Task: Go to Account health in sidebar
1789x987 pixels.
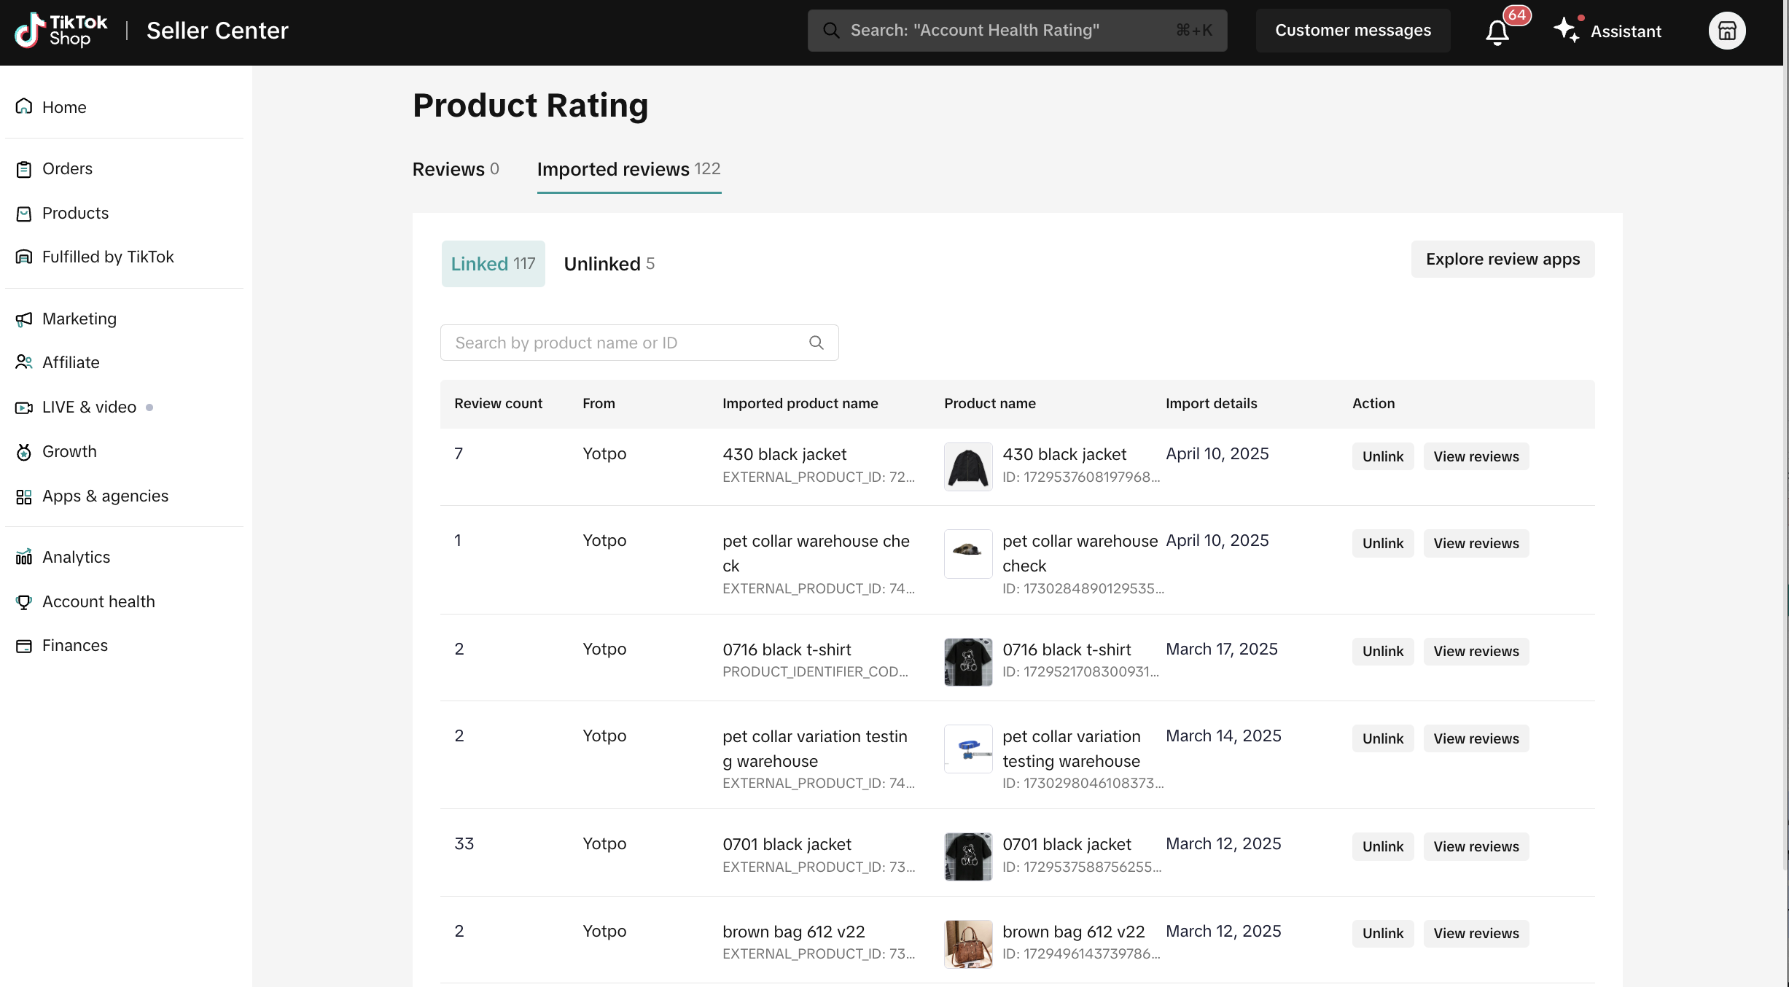Action: tap(98, 602)
